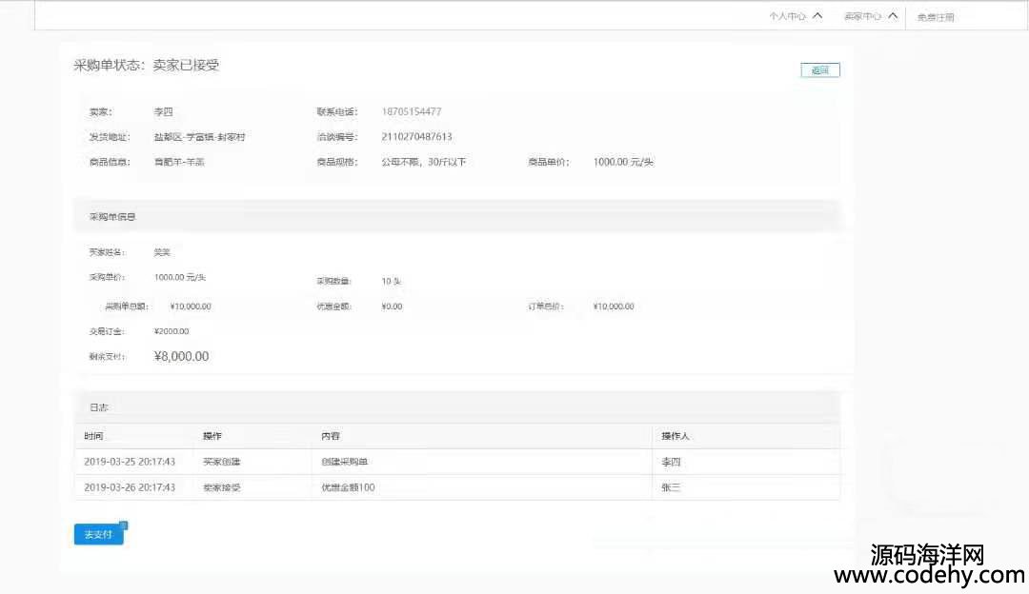
Task: Select purchase quantity 10 头
Action: coord(392,281)
